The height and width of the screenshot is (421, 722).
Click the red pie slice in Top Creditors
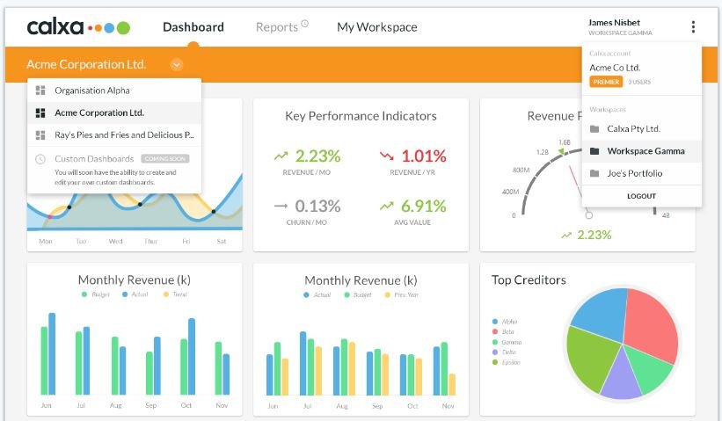coord(652,324)
